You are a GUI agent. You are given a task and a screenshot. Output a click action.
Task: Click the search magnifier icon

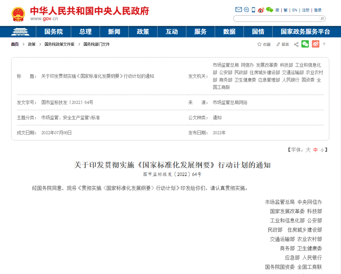[x=322, y=19]
